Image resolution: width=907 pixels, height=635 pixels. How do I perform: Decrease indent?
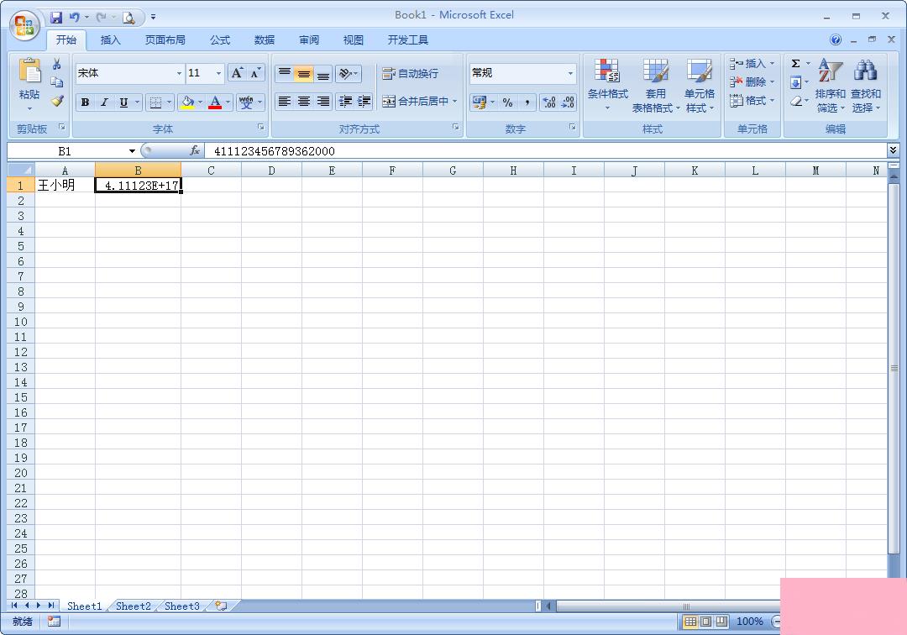tap(345, 102)
